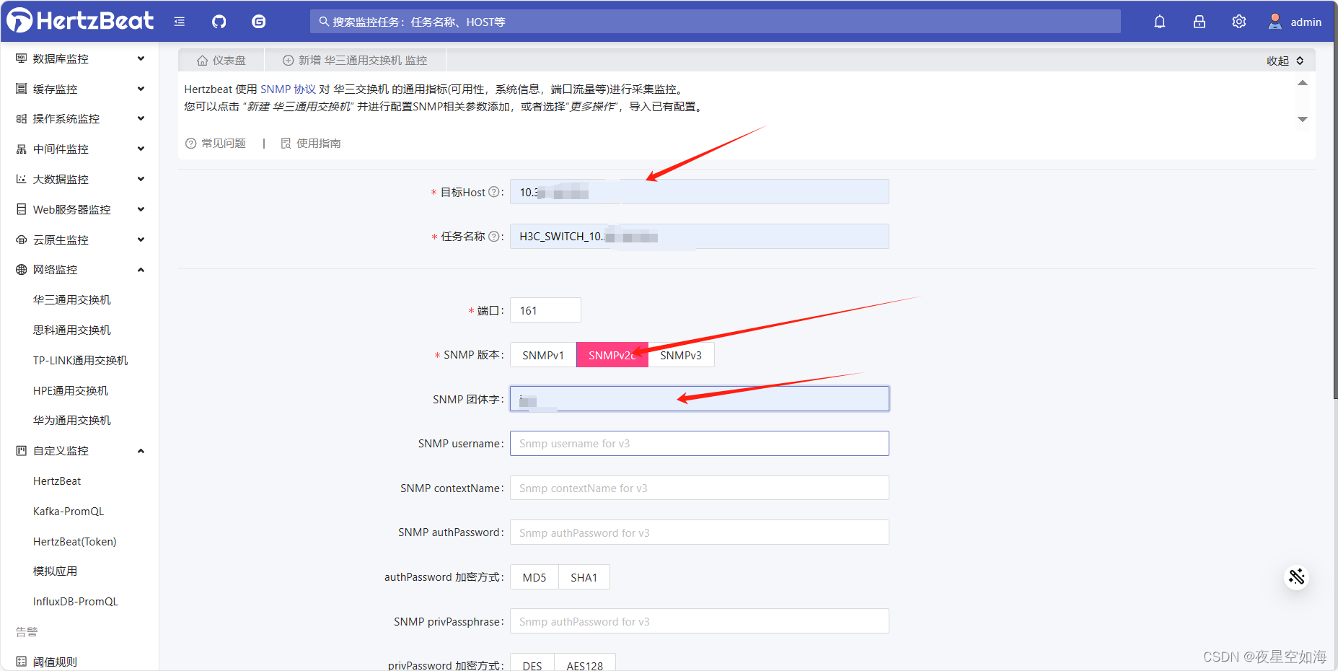This screenshot has height=671, width=1338.
Task: Click the 云原生监控 cloud icon
Action: point(21,240)
